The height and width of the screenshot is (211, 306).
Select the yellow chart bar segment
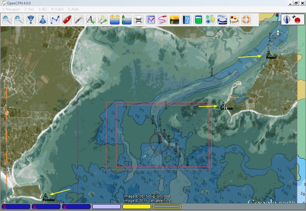tap(137, 206)
